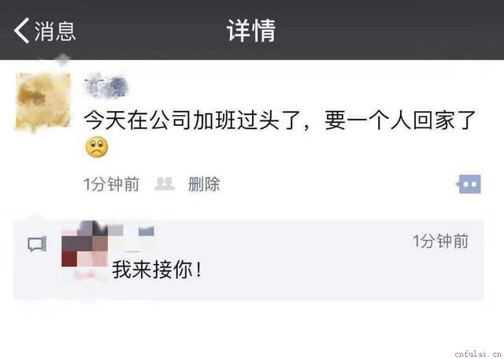Open the comment/like popup button with two dots
The height and width of the screenshot is (359, 504).
click(x=468, y=184)
